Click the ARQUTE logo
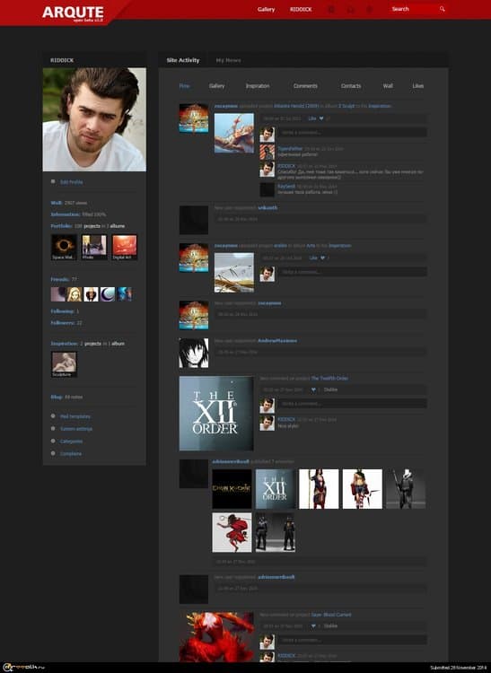The height and width of the screenshot is (673, 491). click(x=73, y=13)
